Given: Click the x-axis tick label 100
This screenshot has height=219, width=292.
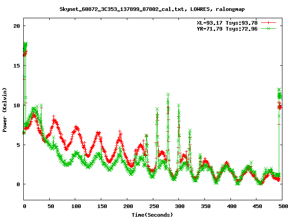Looking at the screenshot, I should (x=76, y=206).
